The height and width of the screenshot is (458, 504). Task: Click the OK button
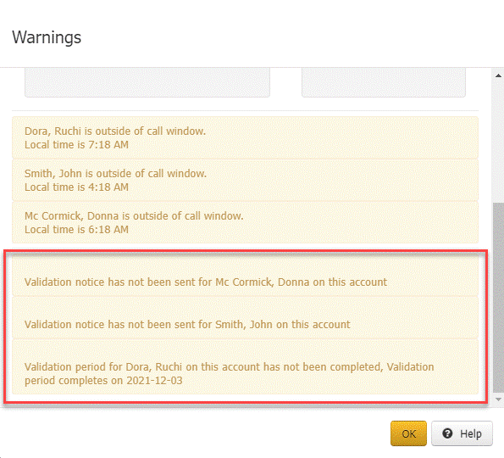408,433
